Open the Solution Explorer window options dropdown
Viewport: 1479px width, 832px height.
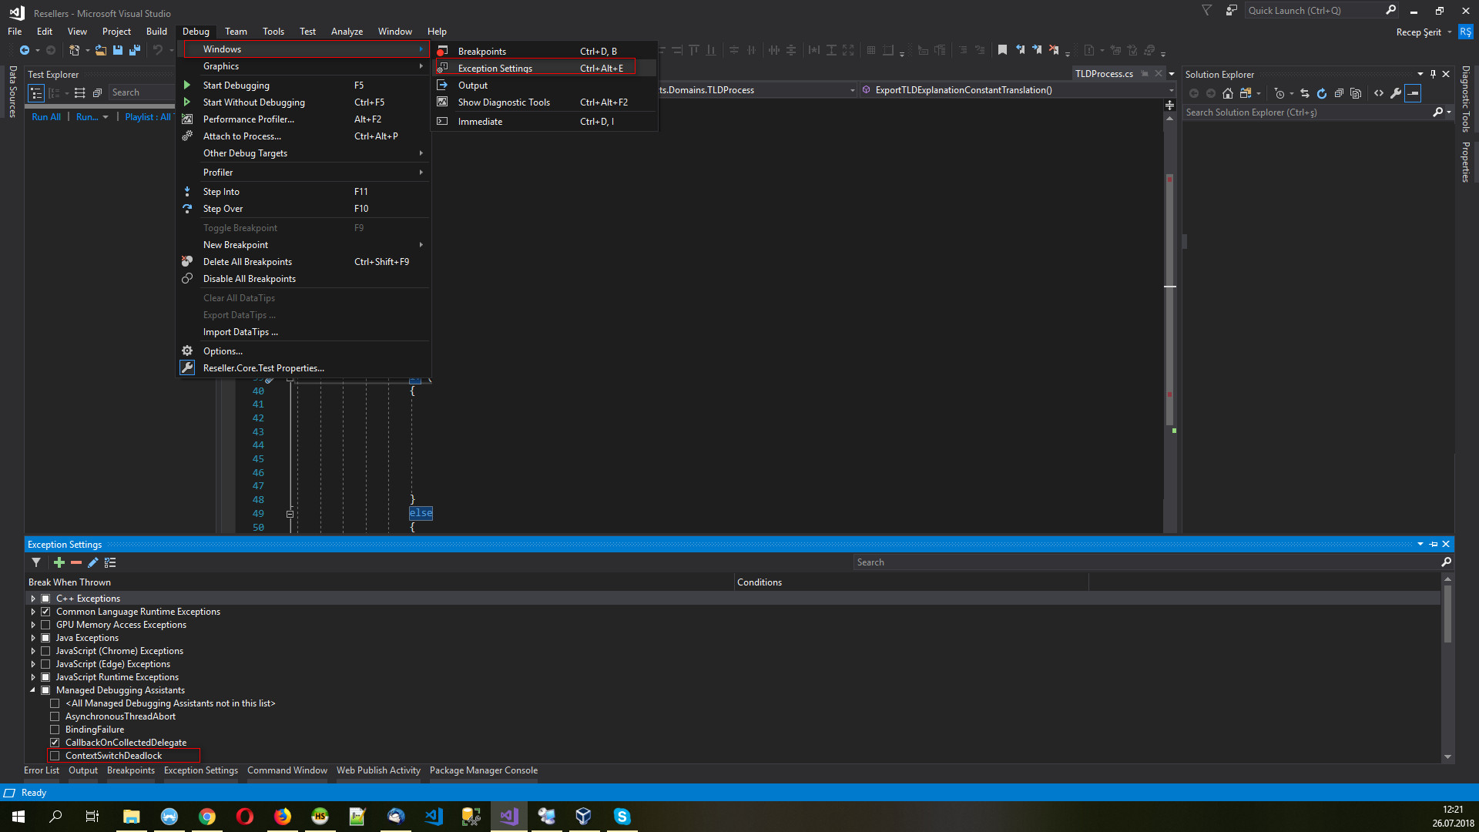(1420, 74)
